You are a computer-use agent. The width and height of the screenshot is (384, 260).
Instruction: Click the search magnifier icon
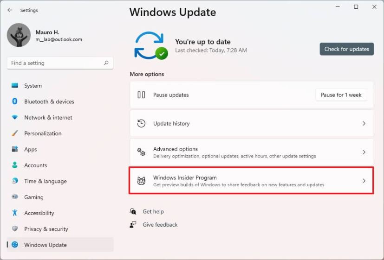[x=106, y=63]
